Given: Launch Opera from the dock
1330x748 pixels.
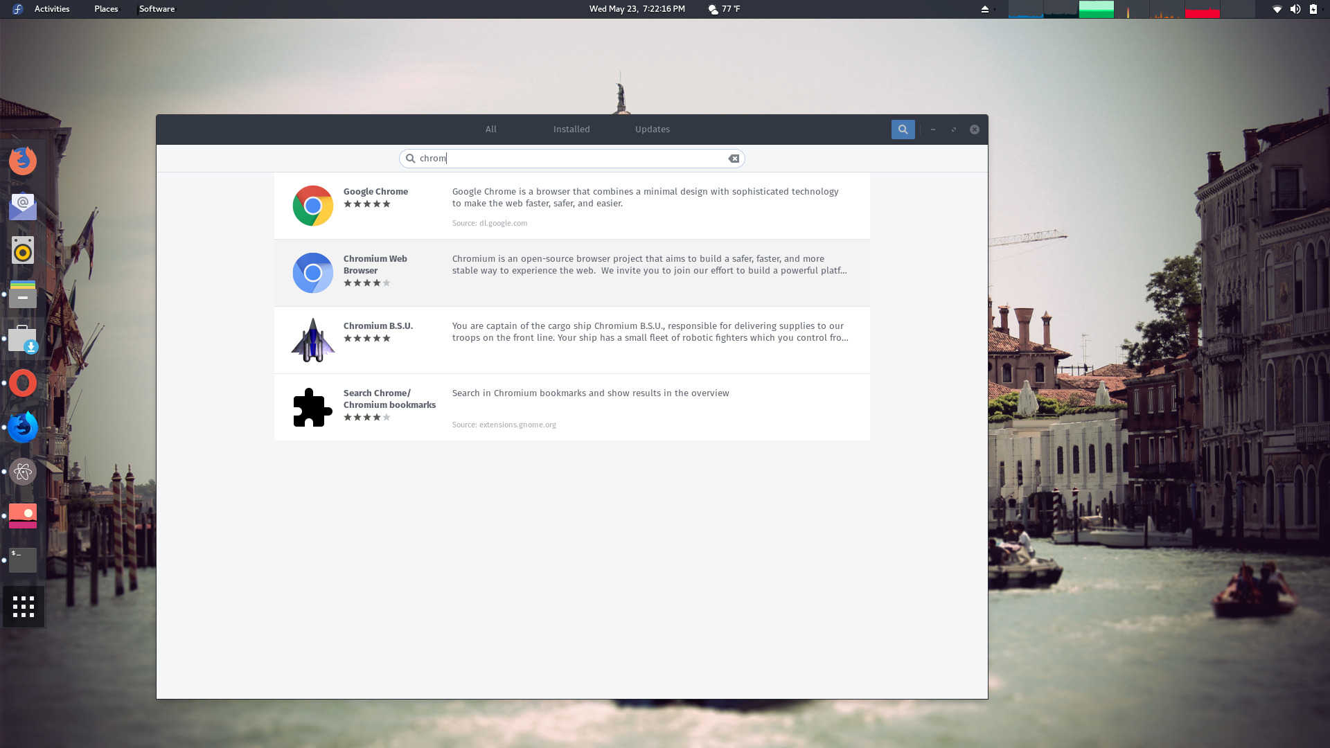Looking at the screenshot, I should pyautogui.click(x=23, y=383).
